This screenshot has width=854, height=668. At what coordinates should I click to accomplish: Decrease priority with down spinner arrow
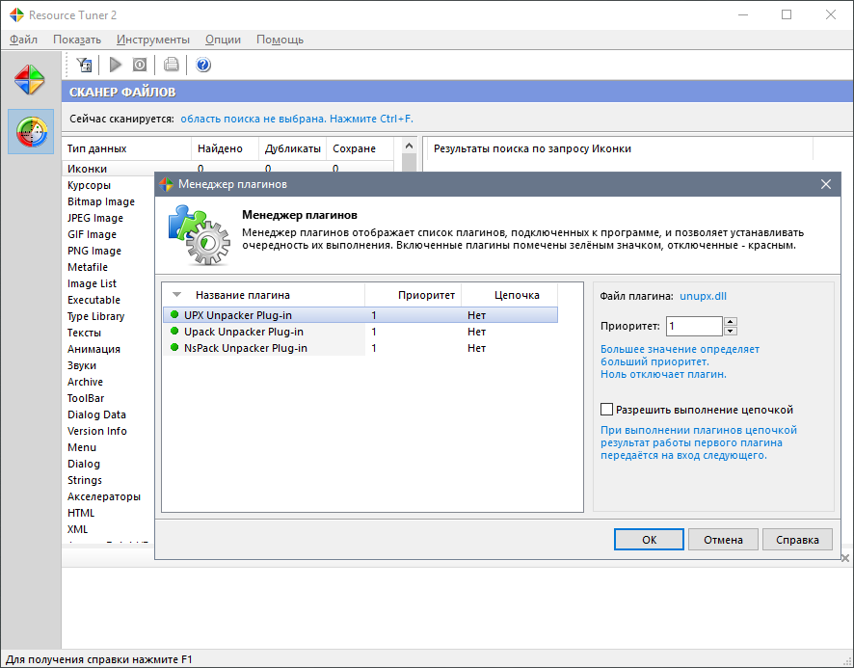(731, 331)
